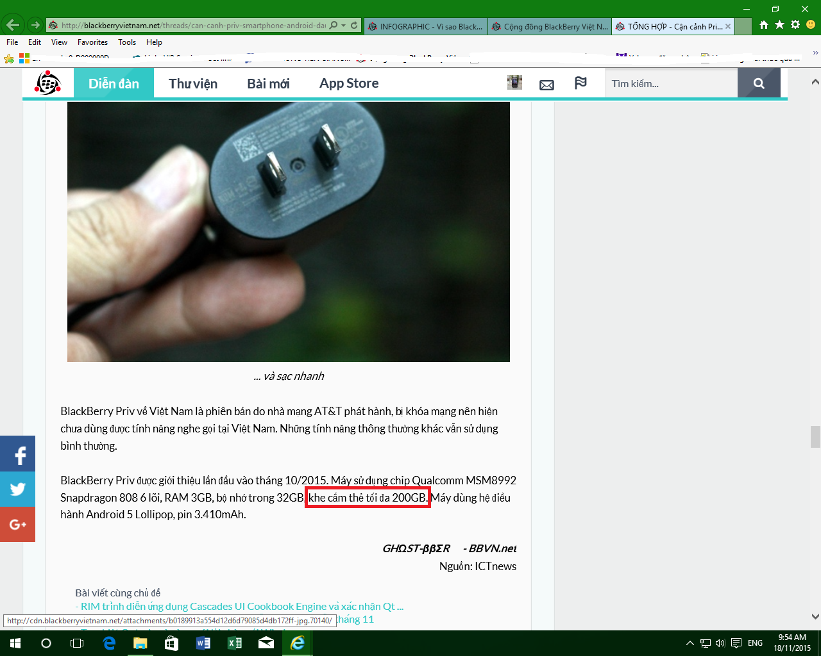Image resolution: width=821 pixels, height=656 pixels.
Task: Switch to the INFOGRAPHIC - Vì sao Black tab
Action: (x=425, y=26)
